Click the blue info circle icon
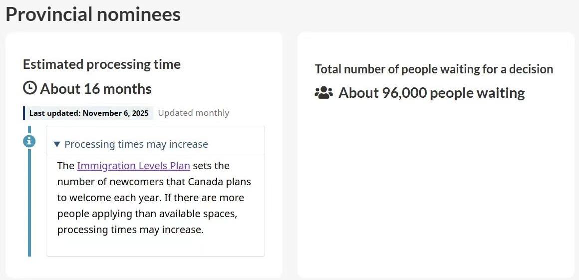This screenshot has height=280, width=579. click(x=29, y=141)
